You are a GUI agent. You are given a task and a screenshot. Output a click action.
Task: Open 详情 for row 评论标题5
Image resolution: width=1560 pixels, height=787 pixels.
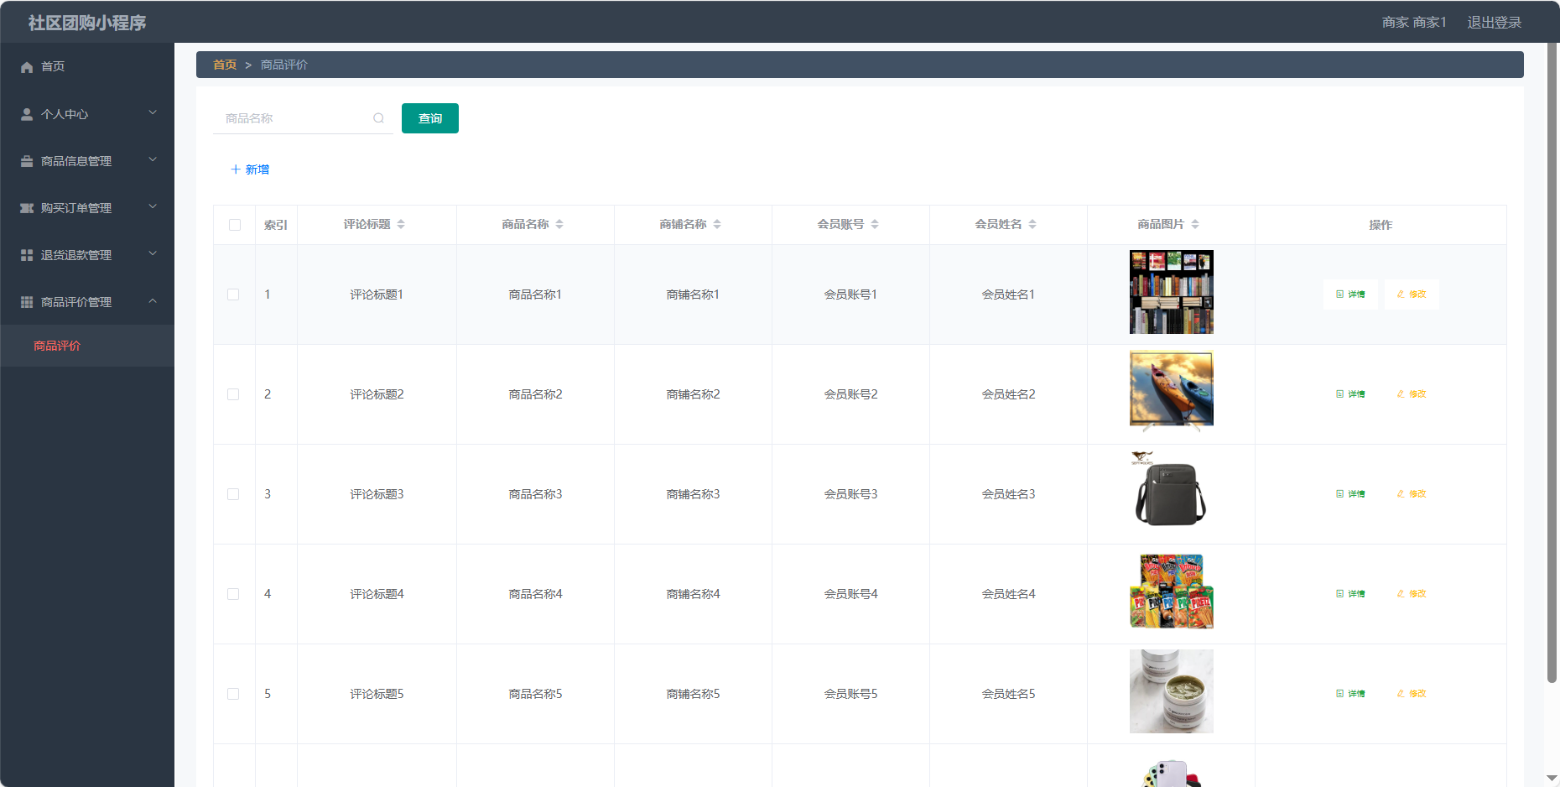pos(1350,694)
